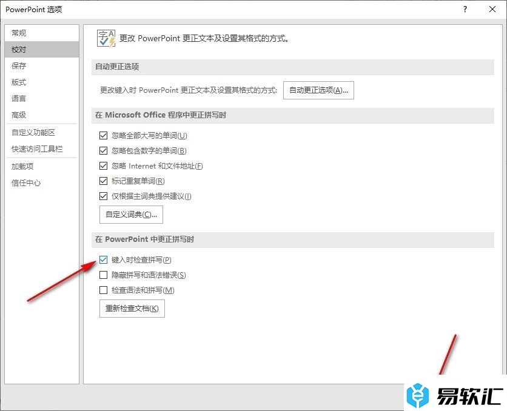Uncheck 忽略包含数字的单词(B)
The height and width of the screenshot is (411, 507).
pos(104,150)
